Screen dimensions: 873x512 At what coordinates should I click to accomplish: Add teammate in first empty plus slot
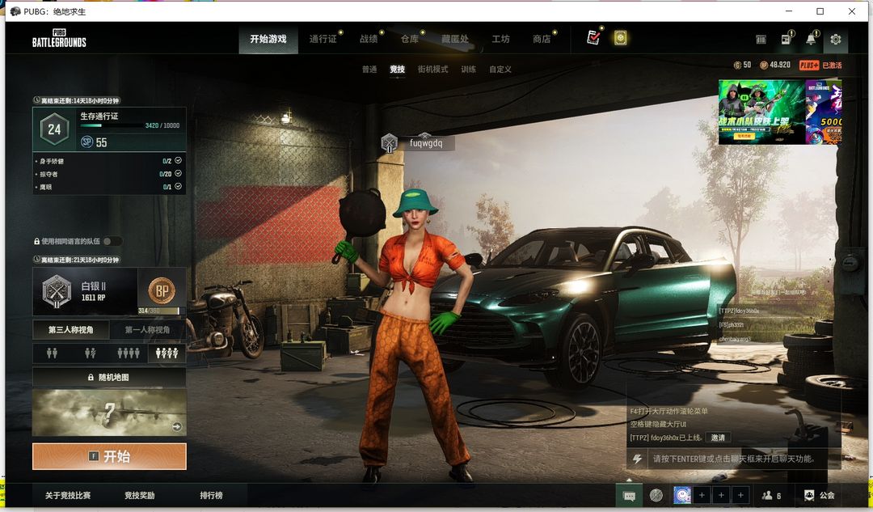pos(702,495)
